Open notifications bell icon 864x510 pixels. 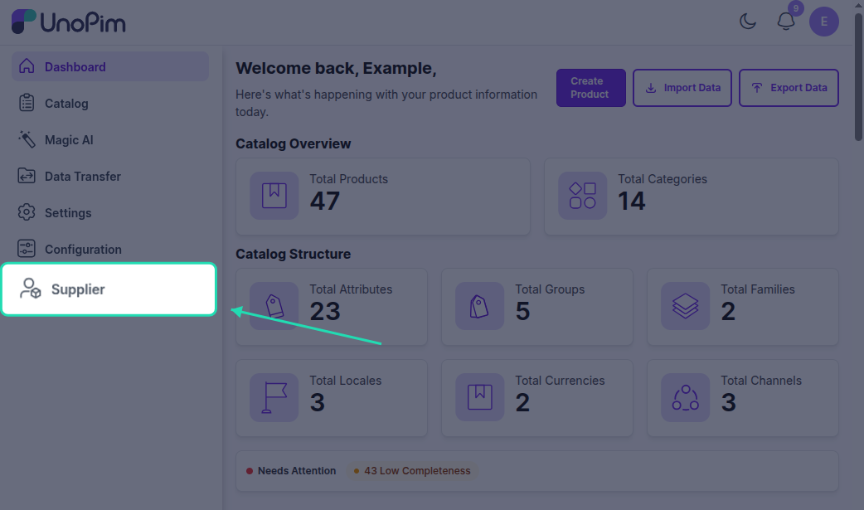click(x=786, y=22)
